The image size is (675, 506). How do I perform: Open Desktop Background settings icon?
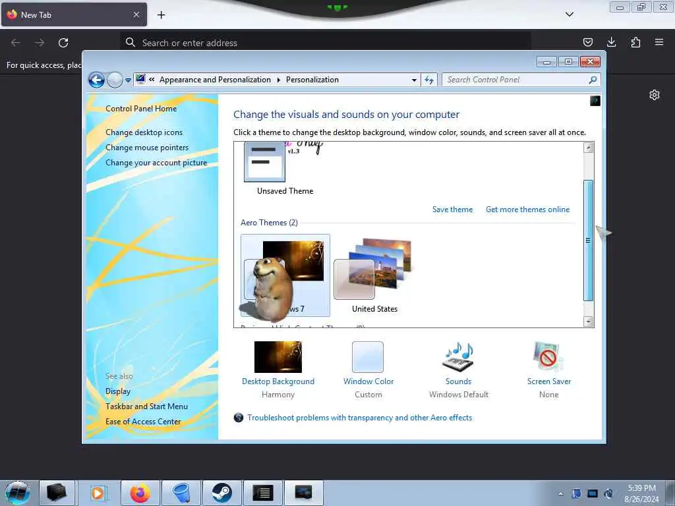point(278,356)
